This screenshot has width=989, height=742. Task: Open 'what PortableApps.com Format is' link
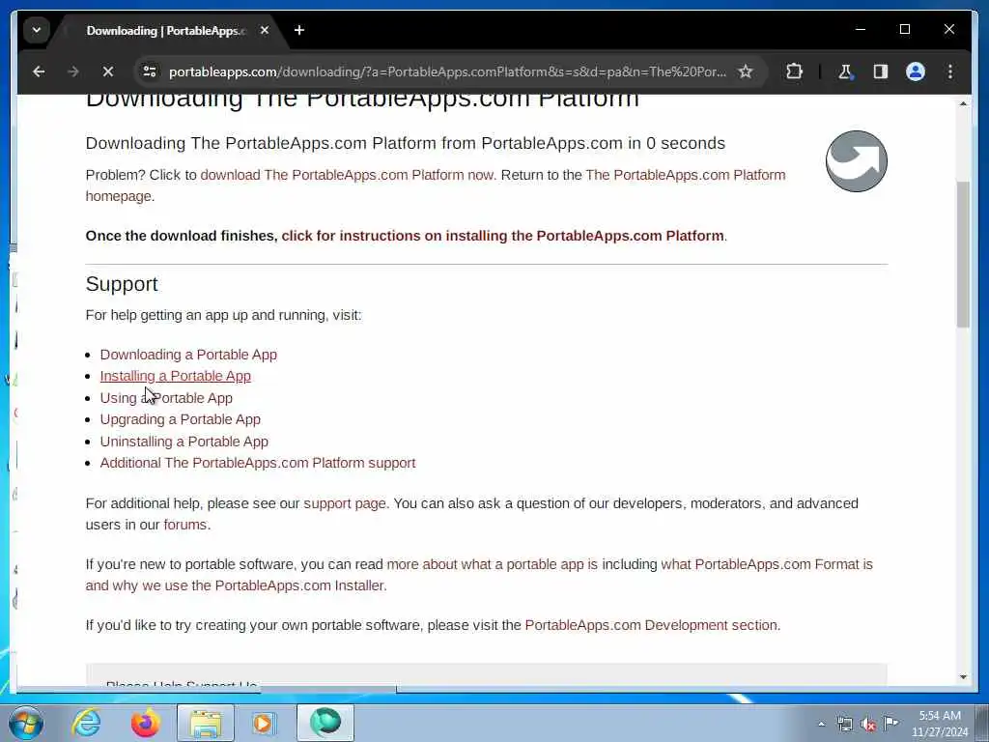pyautogui.click(x=766, y=564)
